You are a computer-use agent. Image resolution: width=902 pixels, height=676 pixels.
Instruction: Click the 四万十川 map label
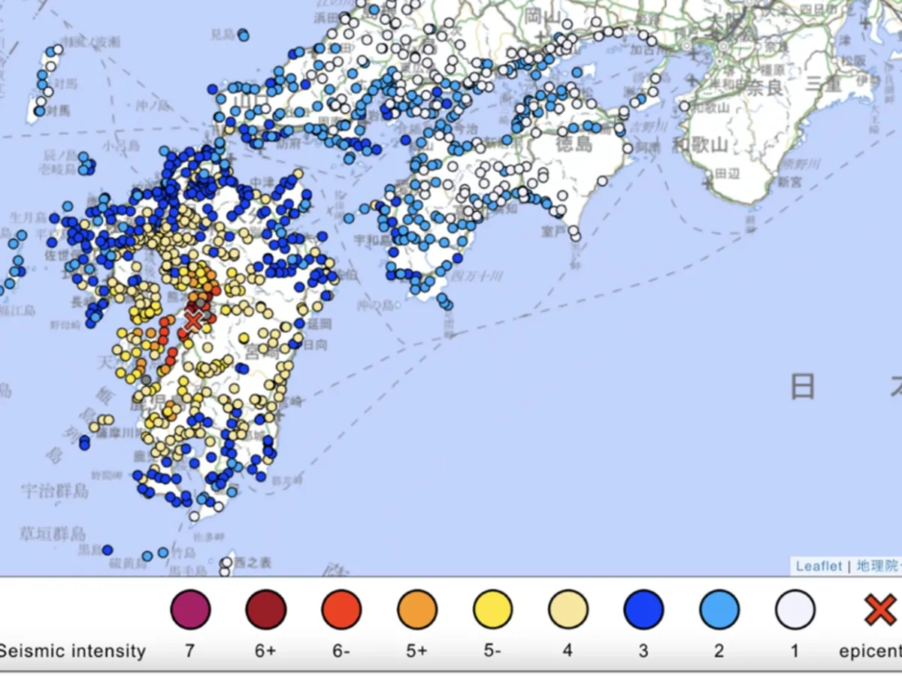(477, 276)
